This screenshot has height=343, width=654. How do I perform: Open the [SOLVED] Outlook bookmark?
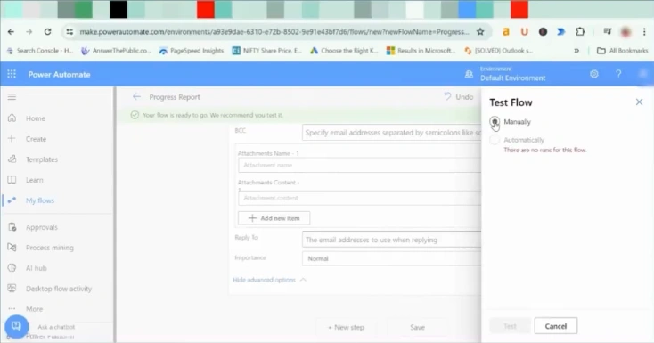[499, 51]
